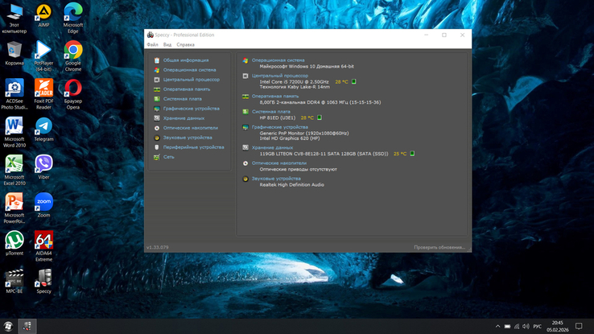
Task: Open the AIMP desktop shortcut
Action: click(43, 15)
